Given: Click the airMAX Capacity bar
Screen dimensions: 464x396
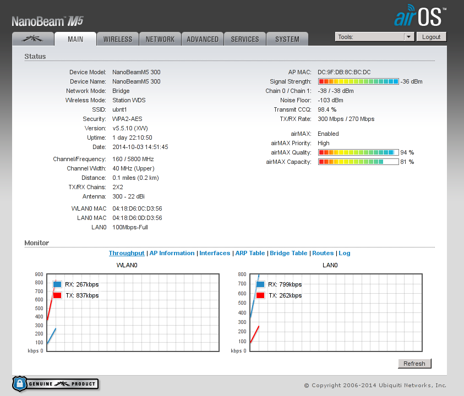Looking at the screenshot, I should click(x=358, y=162).
